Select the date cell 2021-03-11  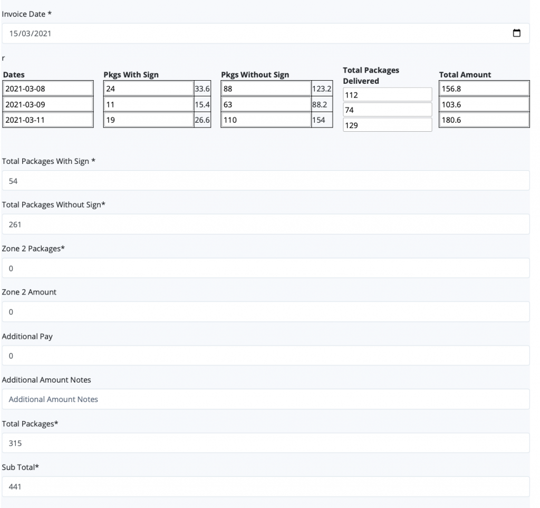pyautogui.click(x=48, y=120)
